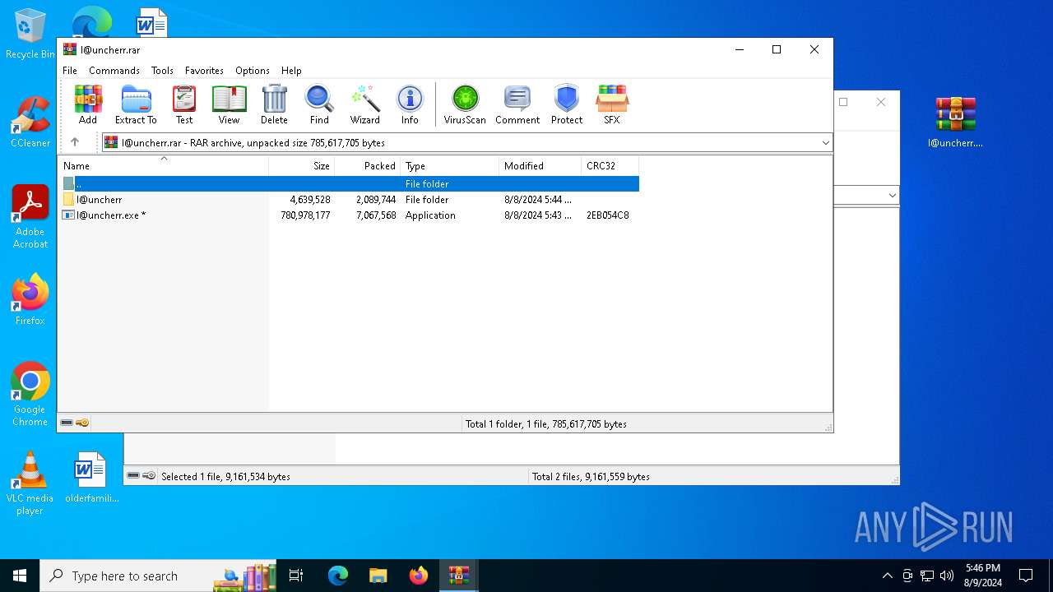Open the Tools menu

point(162,71)
